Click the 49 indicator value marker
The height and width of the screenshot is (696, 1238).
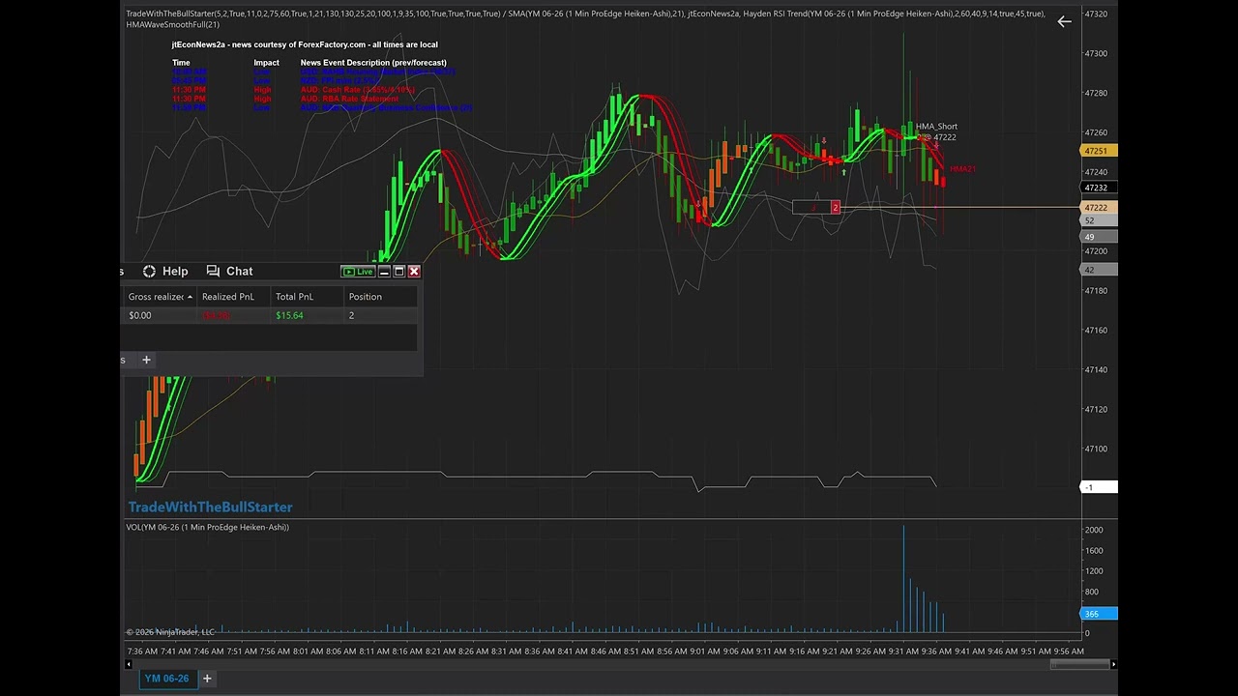1099,237
